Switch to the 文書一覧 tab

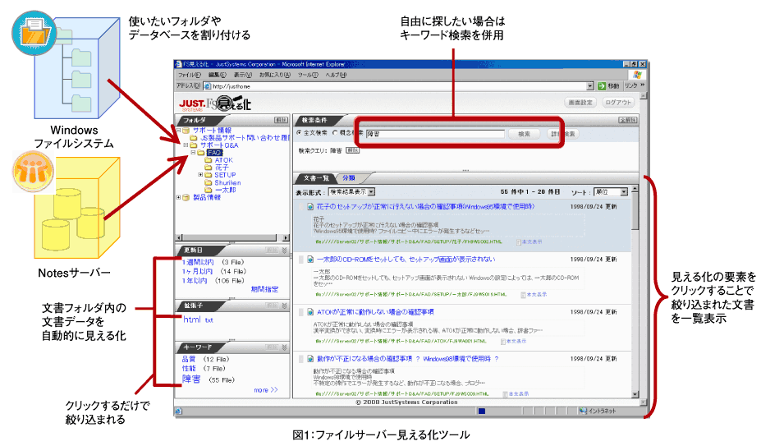(316, 177)
